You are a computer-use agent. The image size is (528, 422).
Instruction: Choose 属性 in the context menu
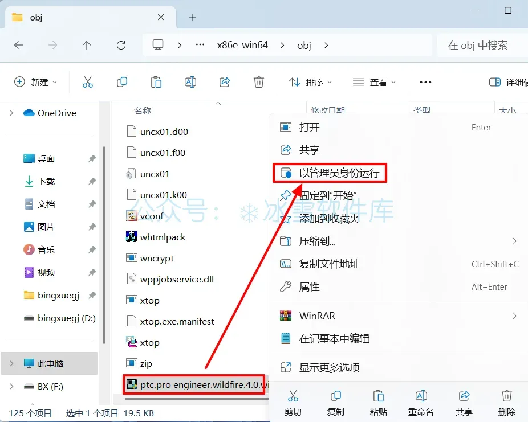coord(399,287)
